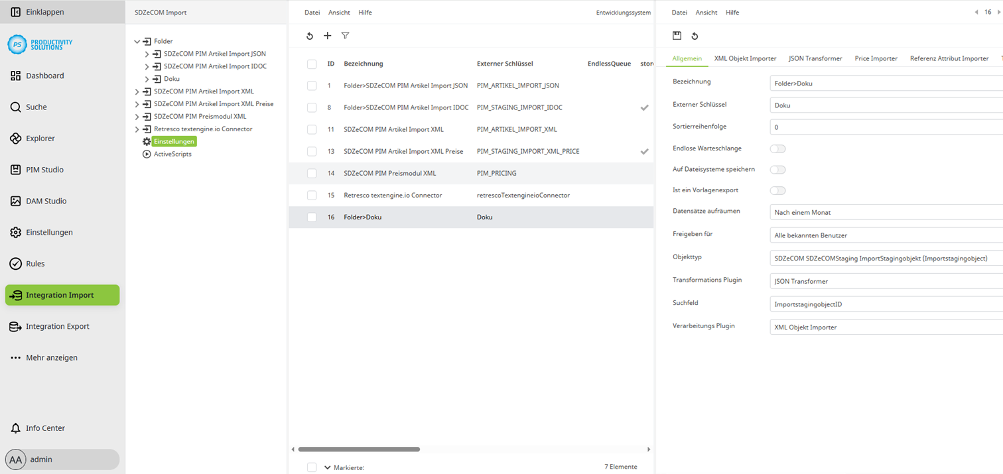Check the row checkbox for SDZeCOM PIM Preismodul XML
Viewport: 1003px width, 474px height.
click(311, 173)
